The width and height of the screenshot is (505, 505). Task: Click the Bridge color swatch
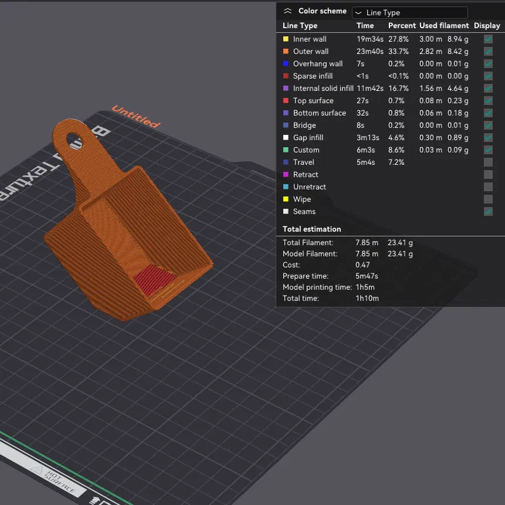tap(286, 126)
